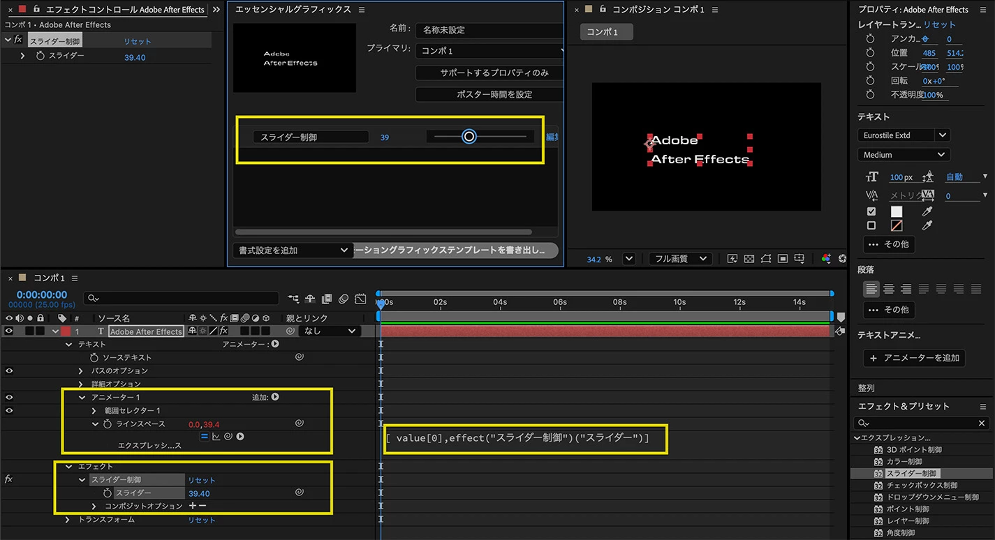Enable motion blur icon in timeline header
995x540 pixels.
click(x=344, y=299)
